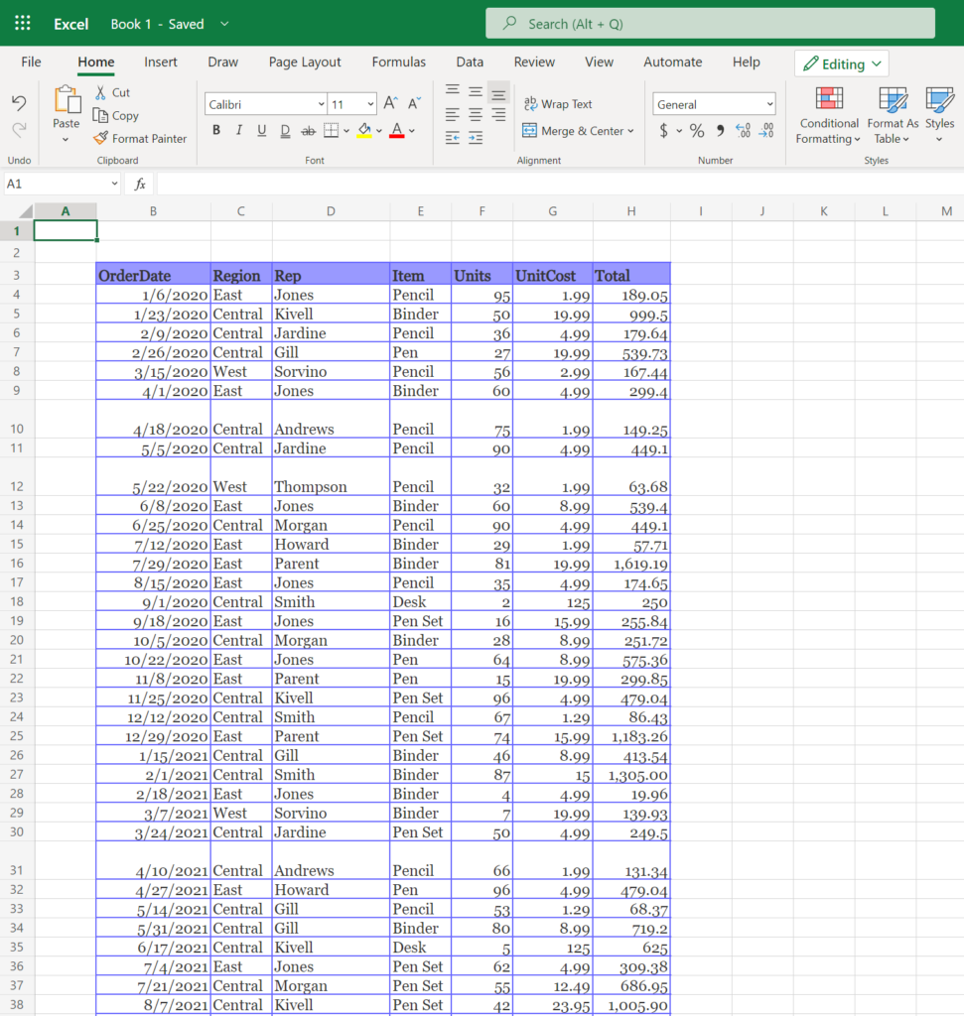Toggle Italic formatting
The width and height of the screenshot is (964, 1016).
[x=239, y=131]
